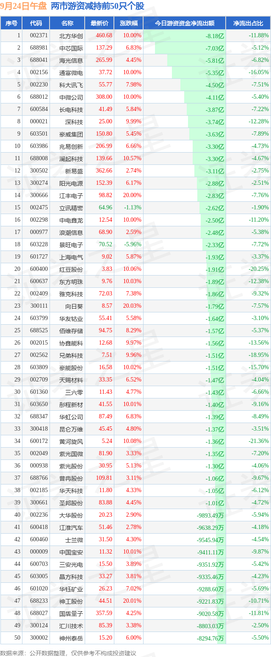Image resolution: width=271 pixels, height=657 pixels.
Task: Click stock code 688012
Action: (x=39, y=97)
